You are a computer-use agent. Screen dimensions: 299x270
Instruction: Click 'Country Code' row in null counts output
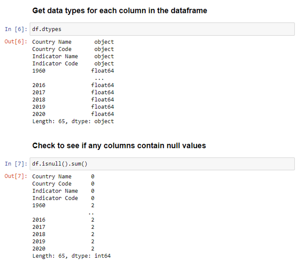(63, 184)
